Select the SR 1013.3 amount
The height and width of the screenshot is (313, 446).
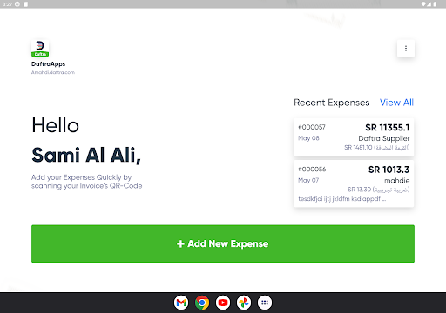coord(389,170)
